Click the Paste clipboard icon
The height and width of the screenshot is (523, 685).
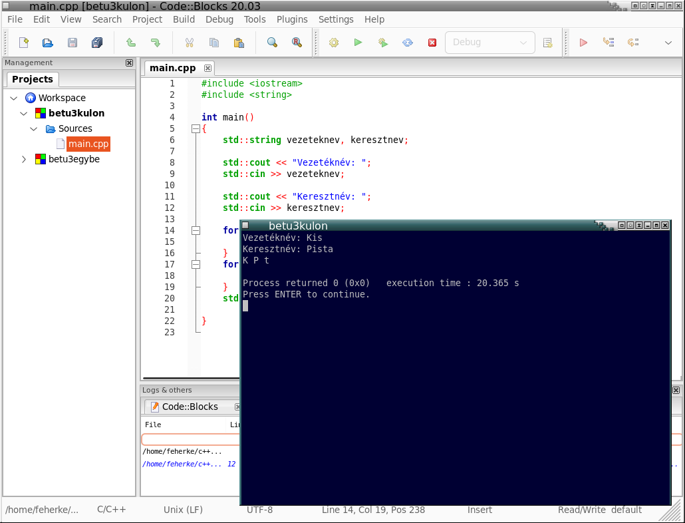coord(239,43)
